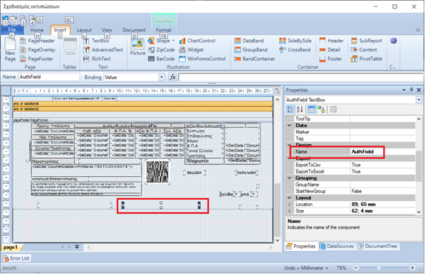Show the Properties grid page
Viewport: 425px width, 274px height.
coord(312,110)
